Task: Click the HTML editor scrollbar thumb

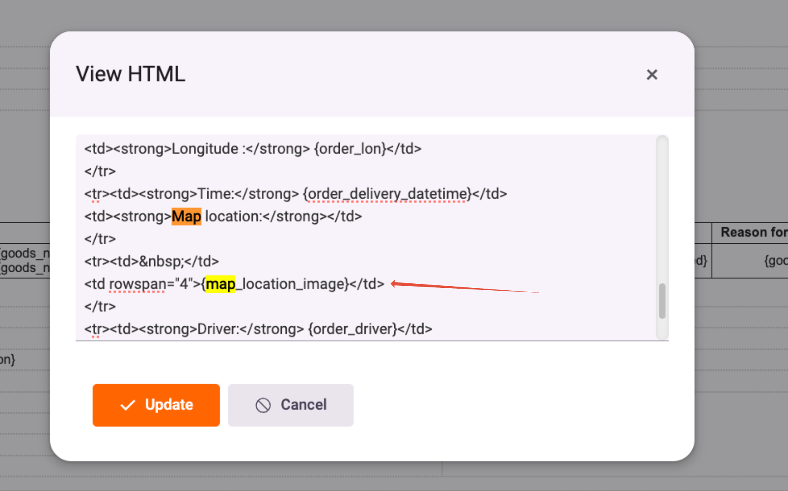Action: 662,300
